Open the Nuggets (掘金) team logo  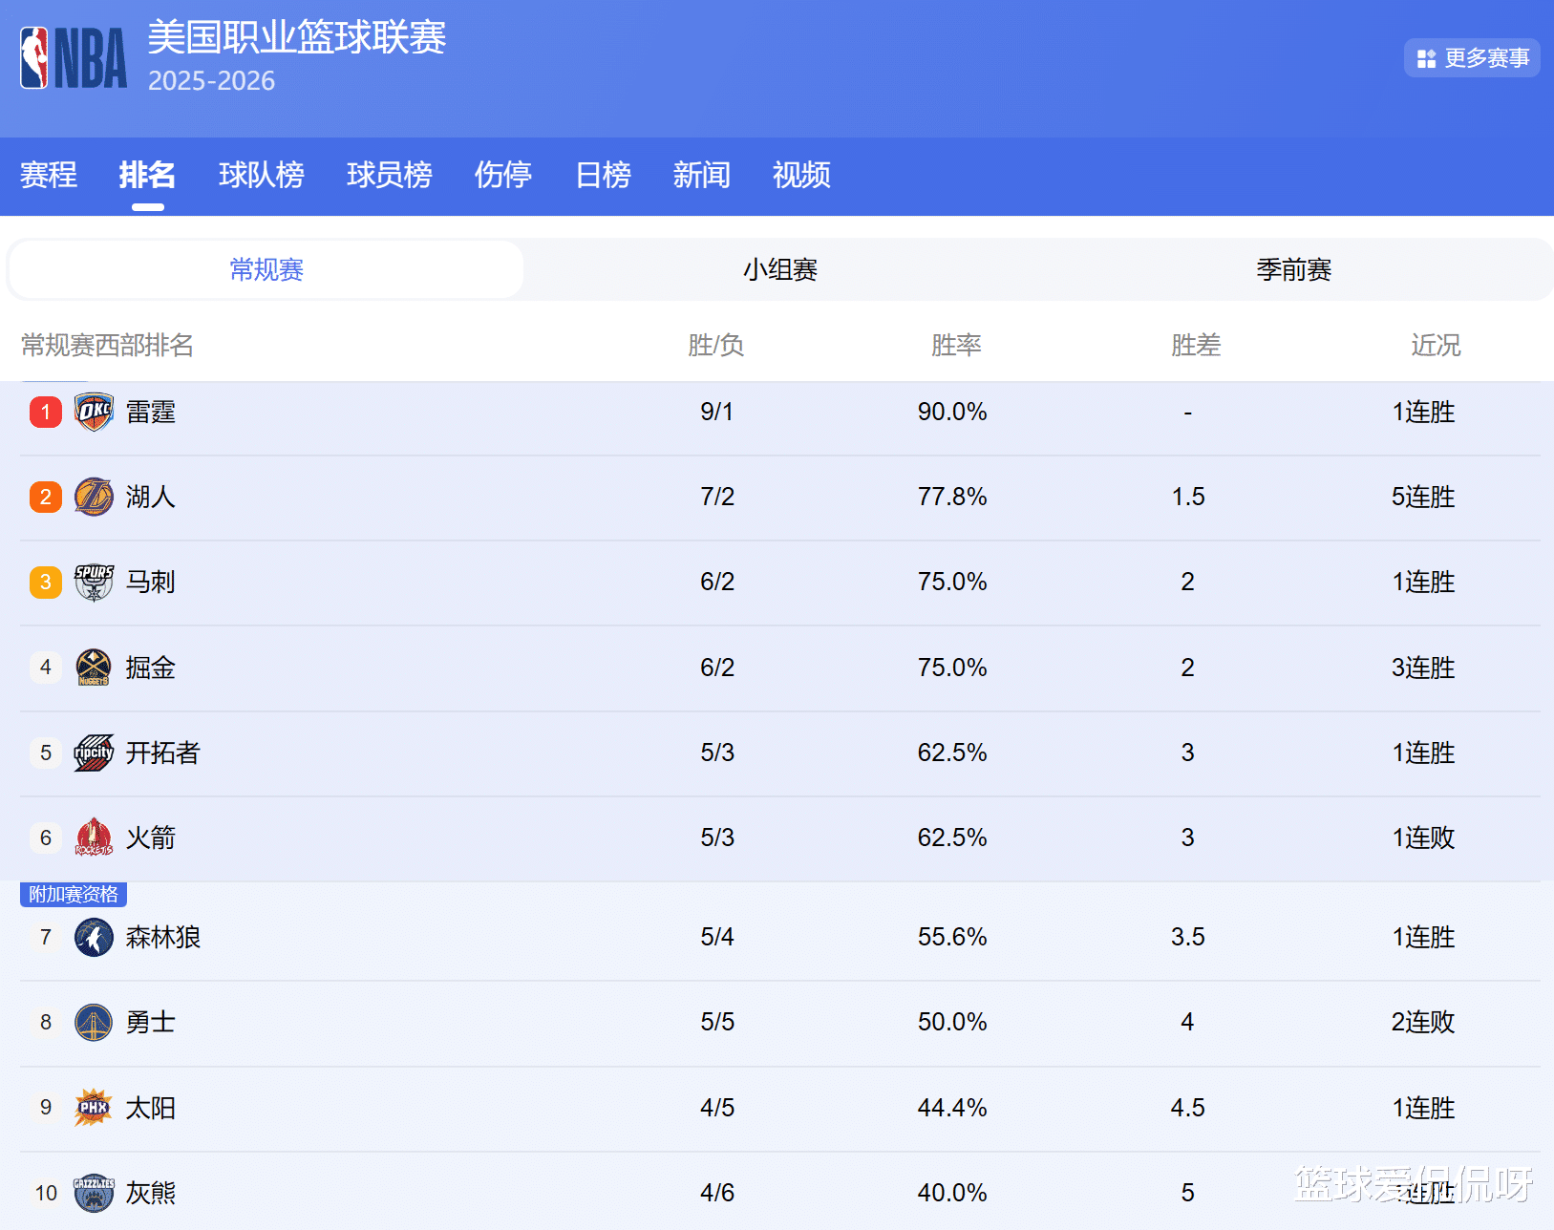tap(94, 668)
